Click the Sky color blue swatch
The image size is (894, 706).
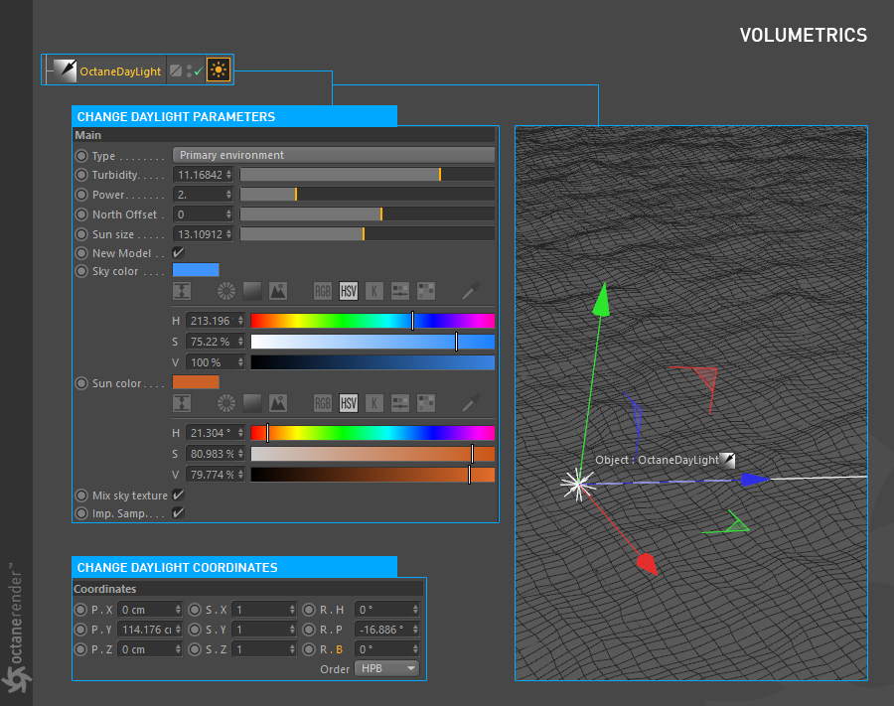point(196,270)
